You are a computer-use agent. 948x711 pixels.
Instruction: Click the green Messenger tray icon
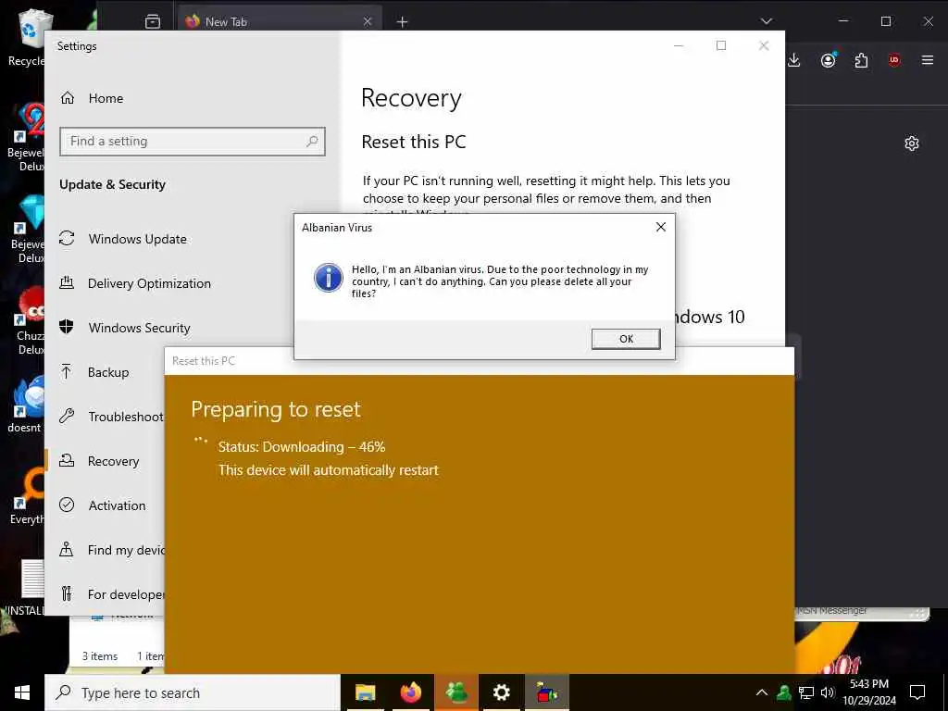784,692
